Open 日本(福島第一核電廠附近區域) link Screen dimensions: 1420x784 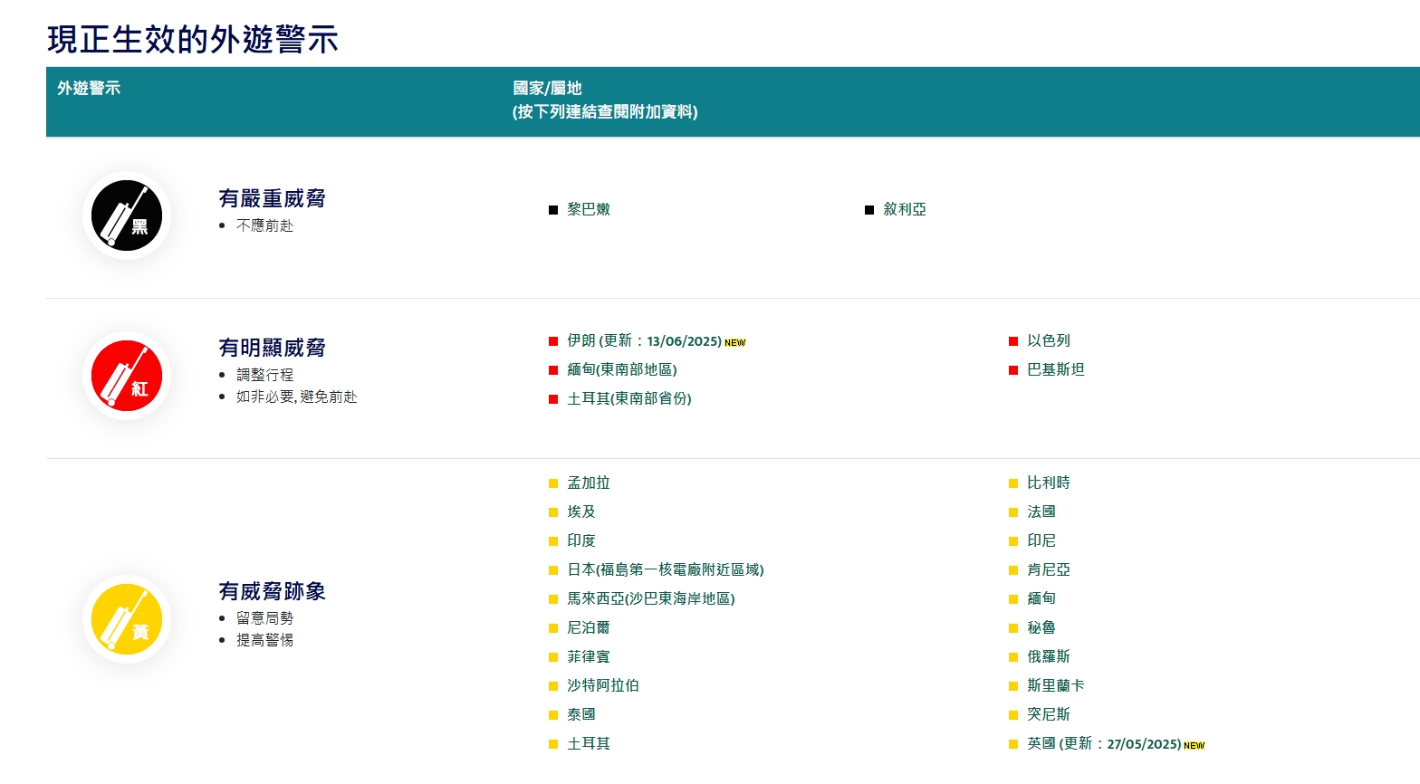[665, 570]
